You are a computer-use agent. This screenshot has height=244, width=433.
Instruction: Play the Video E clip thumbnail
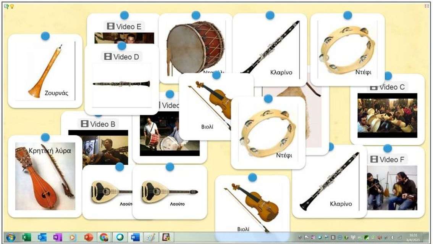(x=124, y=38)
